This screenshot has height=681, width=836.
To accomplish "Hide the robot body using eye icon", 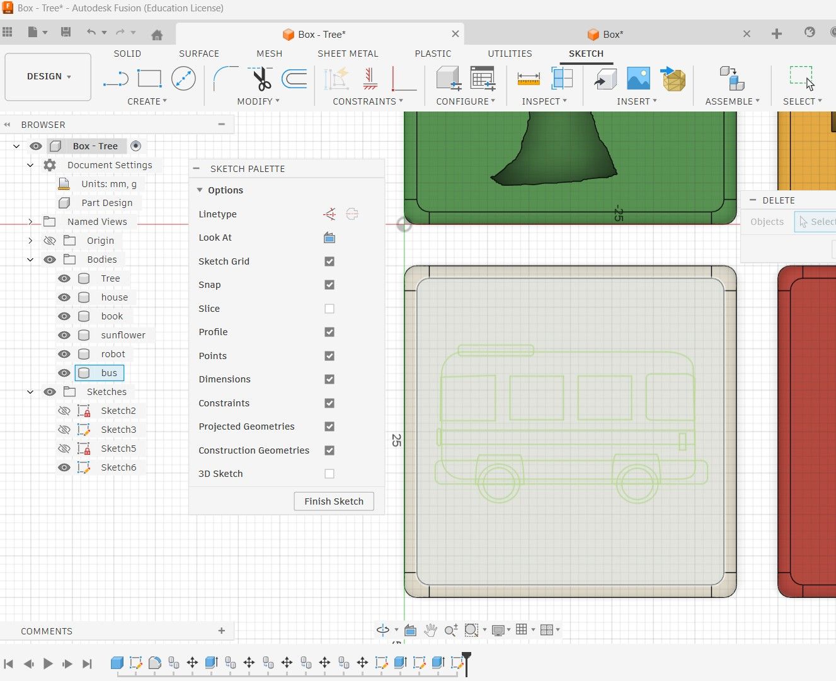I will pyautogui.click(x=64, y=354).
